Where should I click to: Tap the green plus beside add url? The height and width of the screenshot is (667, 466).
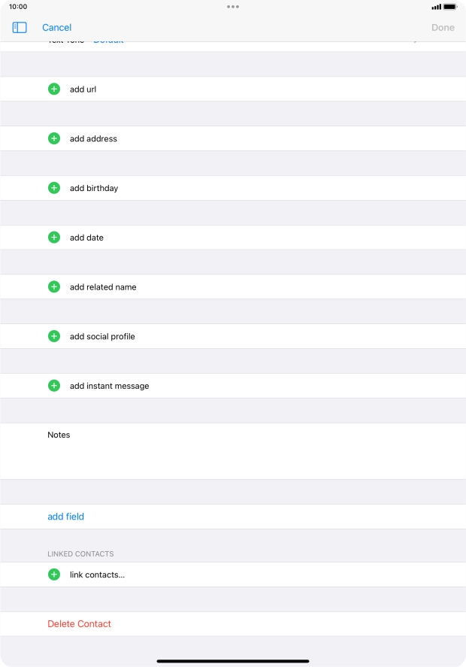pyautogui.click(x=54, y=89)
